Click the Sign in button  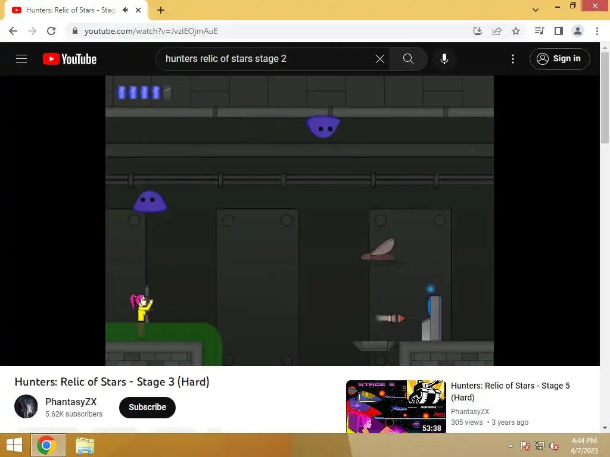(x=559, y=59)
